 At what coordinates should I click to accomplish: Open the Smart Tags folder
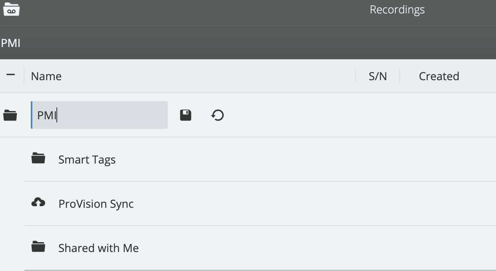[87, 159]
